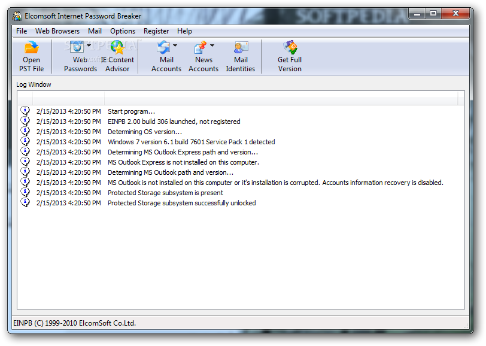The height and width of the screenshot is (346, 486).
Task: Click the status bar resize grip
Action: click(466, 325)
